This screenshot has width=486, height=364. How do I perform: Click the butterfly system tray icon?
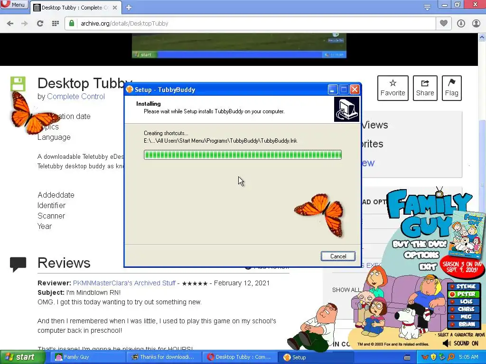point(425,357)
